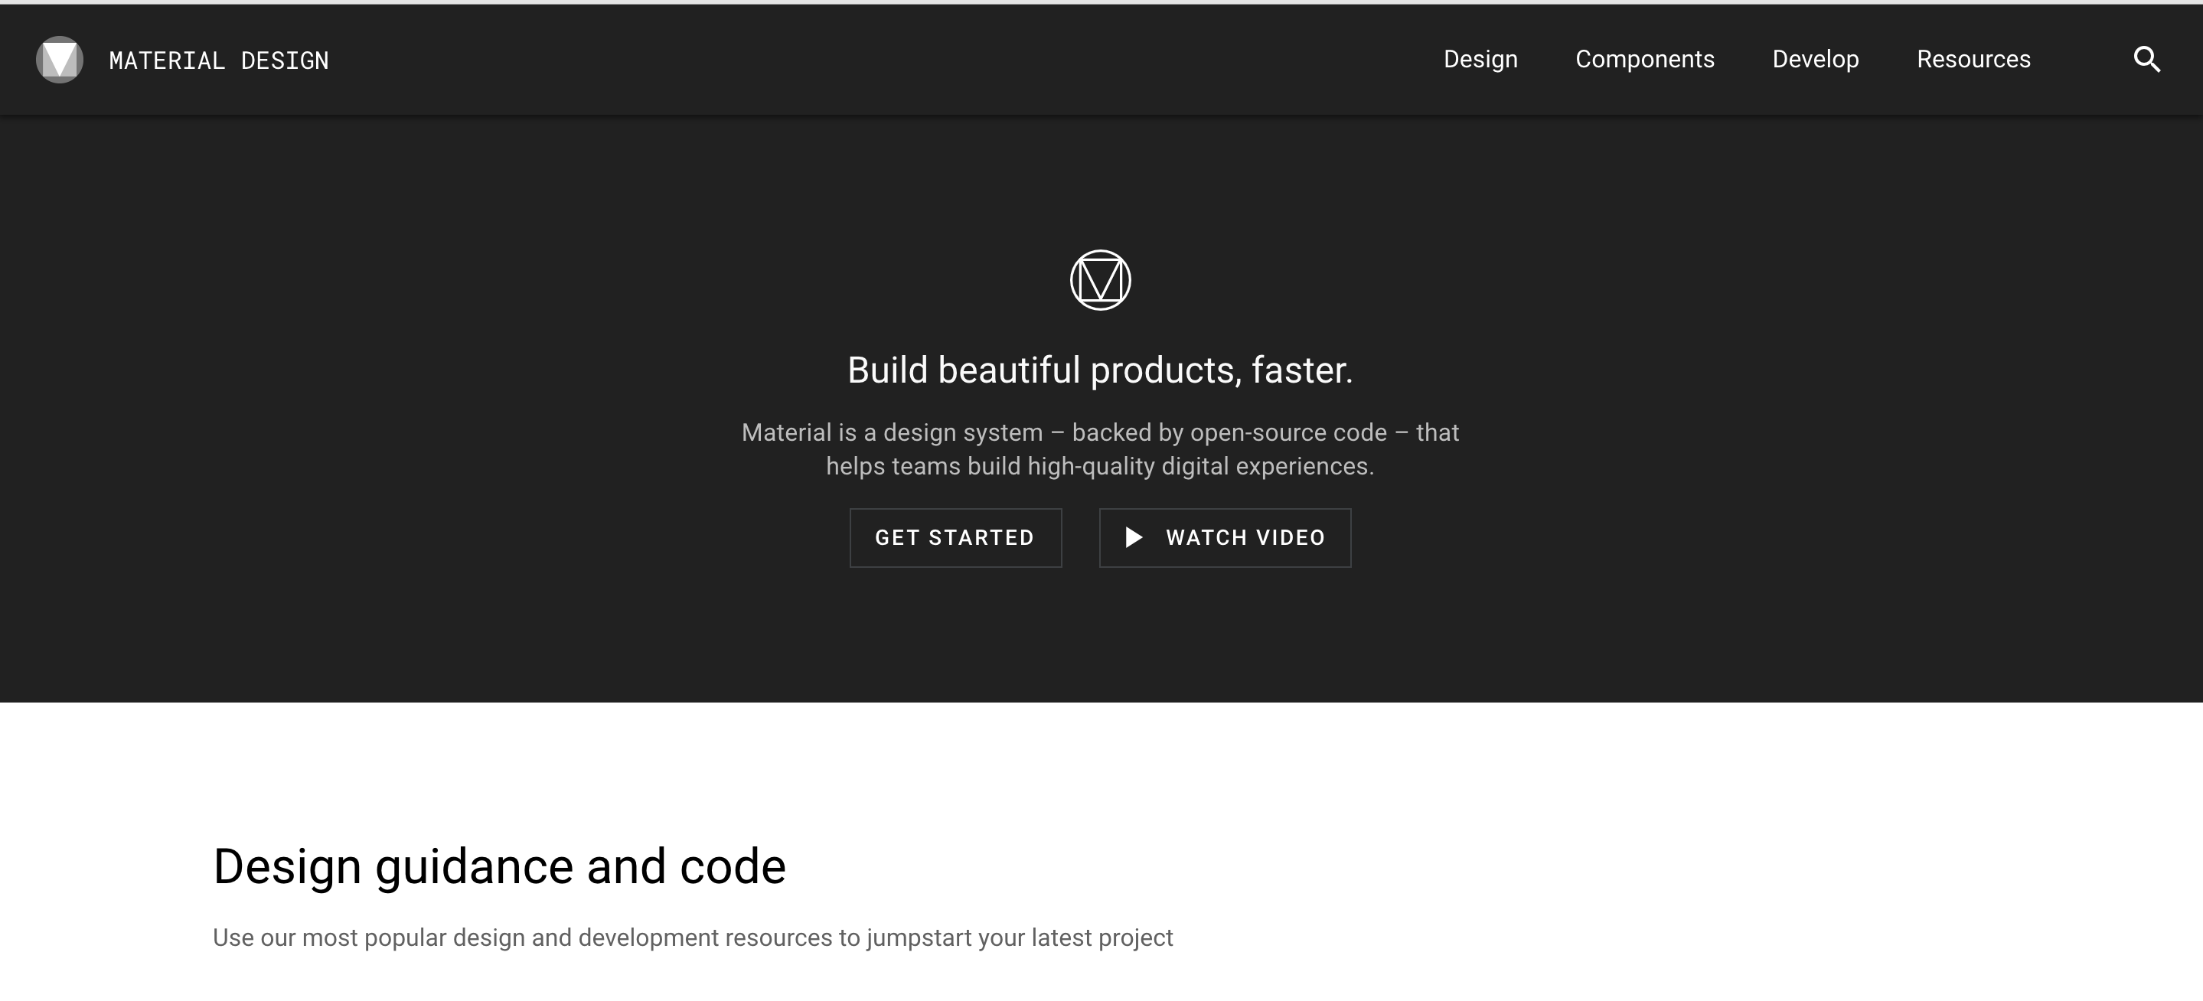Click the MATERIAL DESIGN wordmark

coord(219,60)
